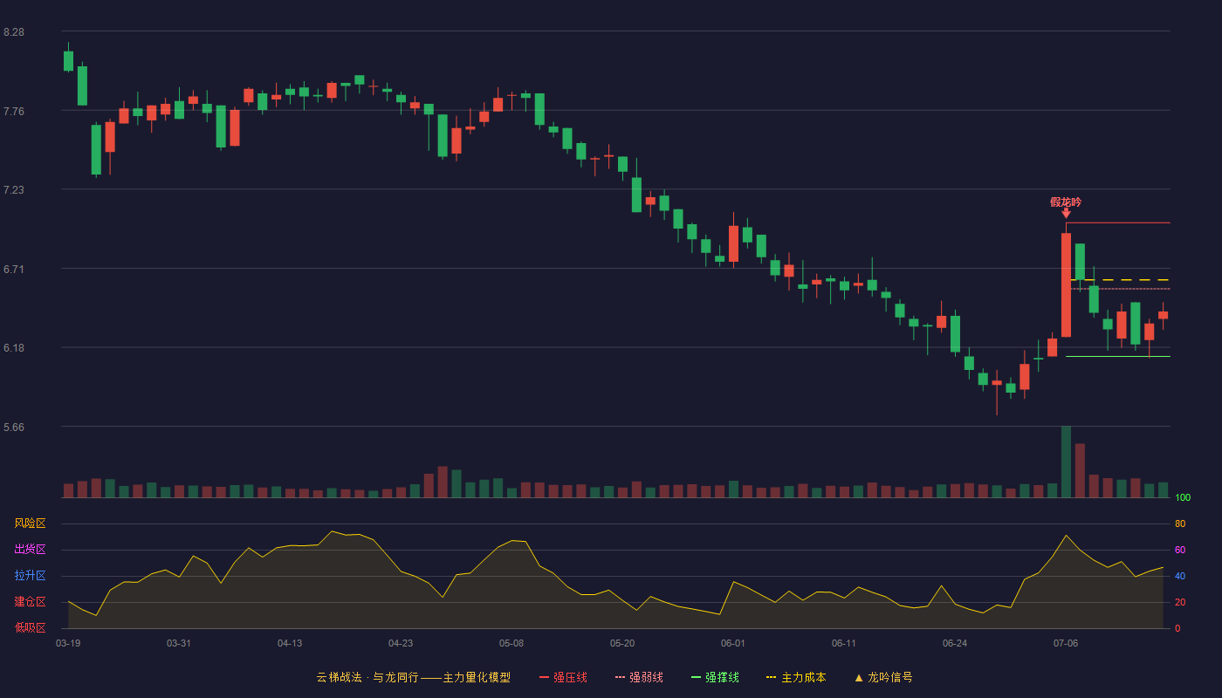Click the 06-11 date label
1222x698 pixels.
(844, 643)
